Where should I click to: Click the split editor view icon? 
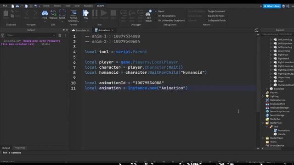point(256,30)
